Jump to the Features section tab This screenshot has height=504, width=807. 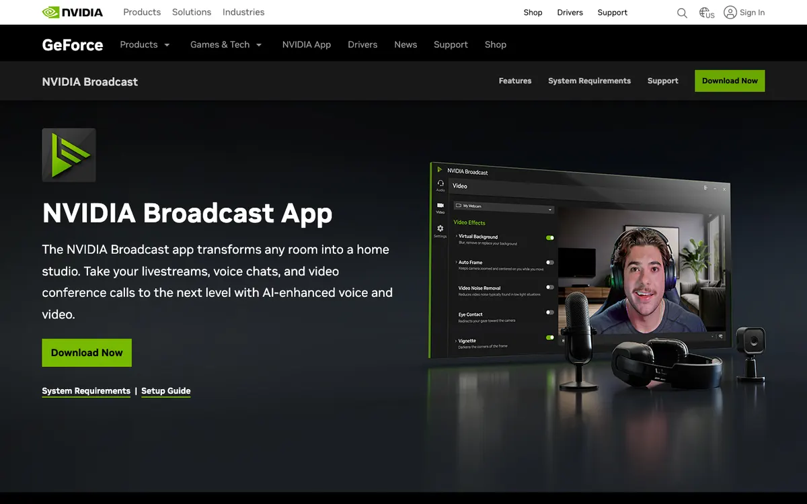(515, 81)
